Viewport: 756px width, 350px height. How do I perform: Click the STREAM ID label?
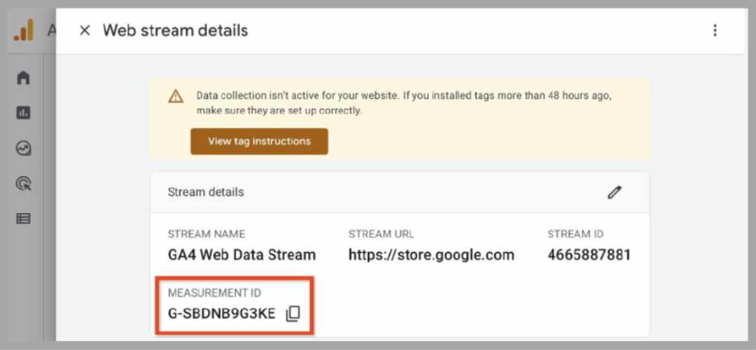(x=575, y=234)
